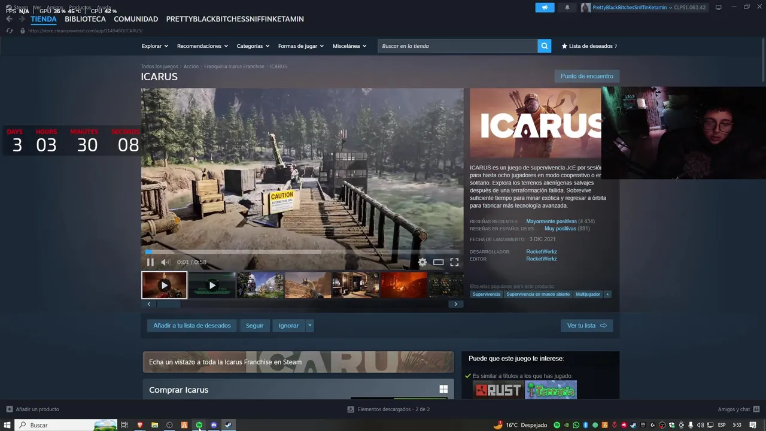Click Añadir a tu lista de deseados
Viewport: 766px width, 431px height.
[x=191, y=326]
